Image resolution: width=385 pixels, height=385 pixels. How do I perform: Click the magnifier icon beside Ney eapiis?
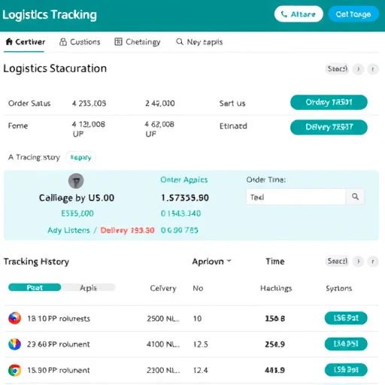click(x=180, y=41)
